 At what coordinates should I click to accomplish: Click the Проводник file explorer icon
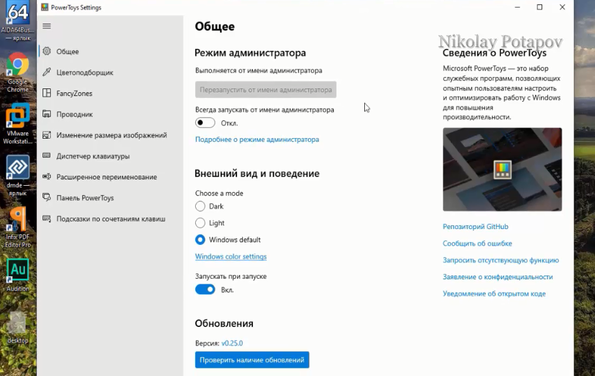(46, 114)
